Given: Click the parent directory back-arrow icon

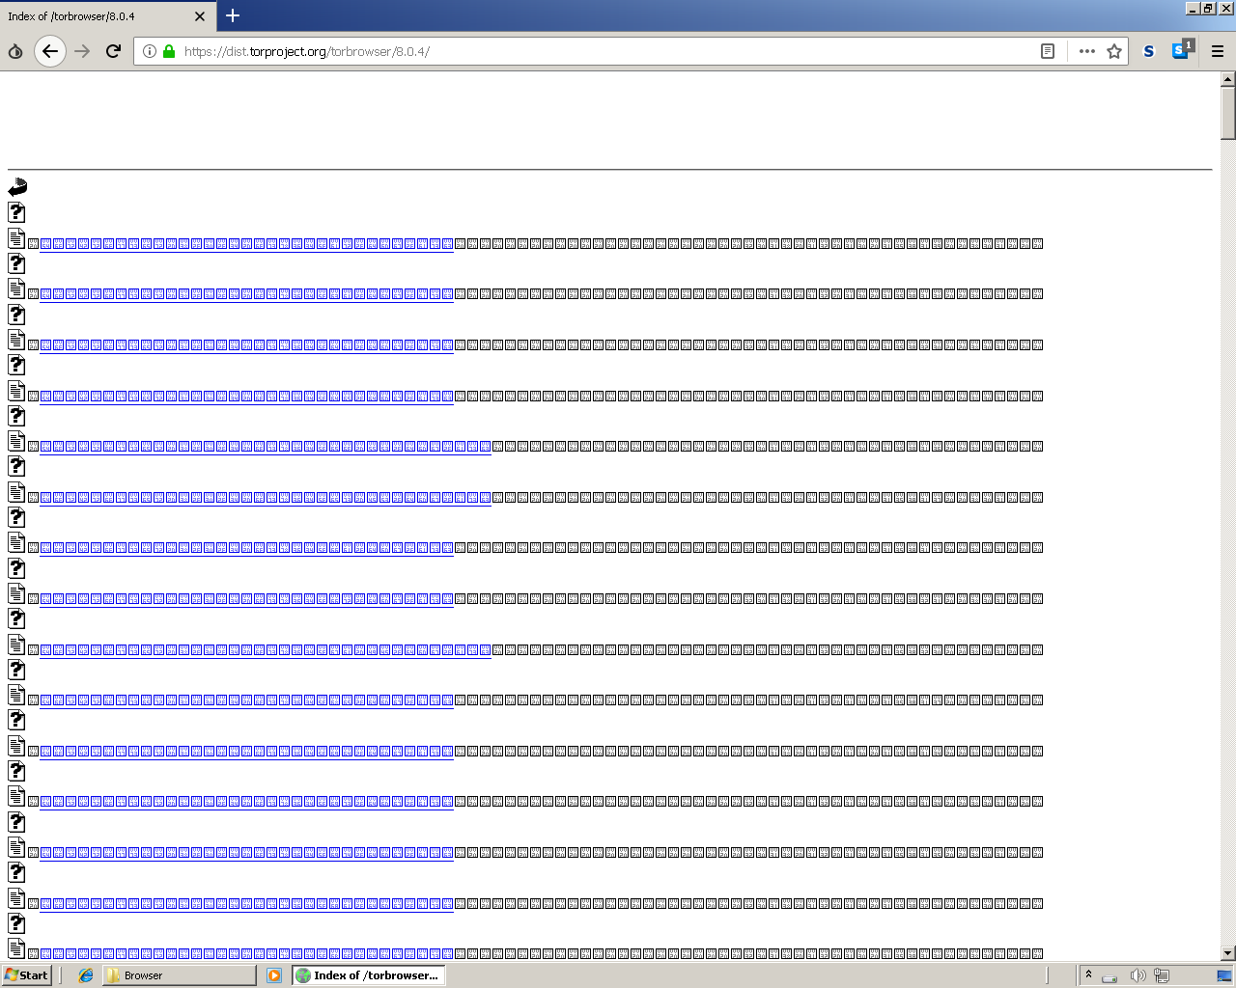Looking at the screenshot, I should pyautogui.click(x=17, y=187).
